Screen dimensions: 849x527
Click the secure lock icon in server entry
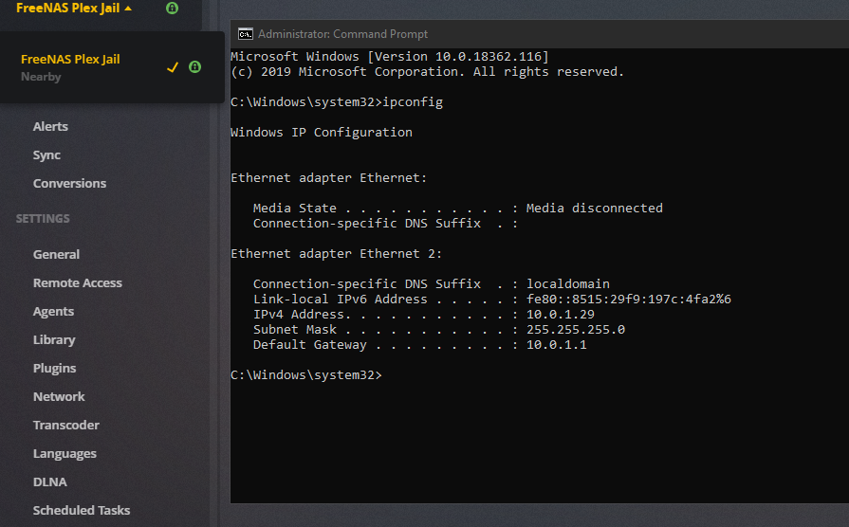(x=194, y=67)
